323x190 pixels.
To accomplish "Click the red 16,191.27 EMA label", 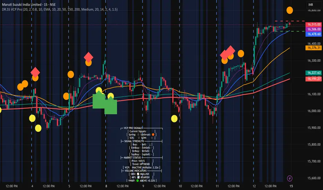I will [314, 79].
